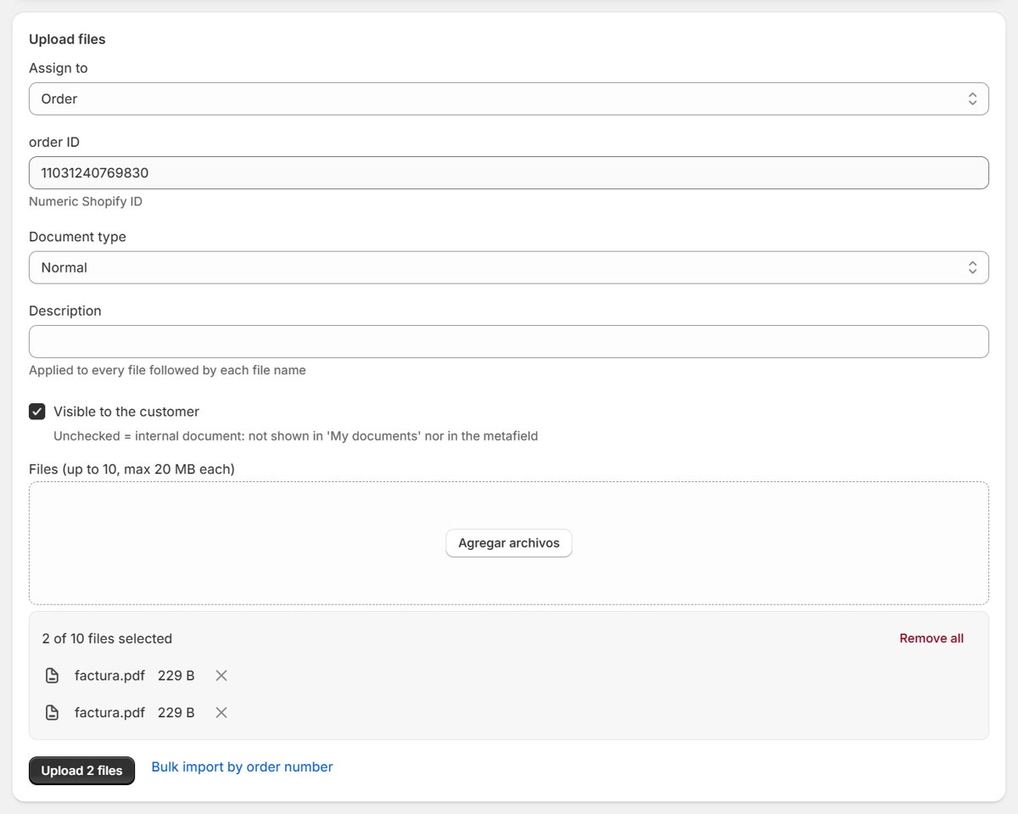
Task: Open the Assign to dropdown showing Order
Action: [509, 98]
